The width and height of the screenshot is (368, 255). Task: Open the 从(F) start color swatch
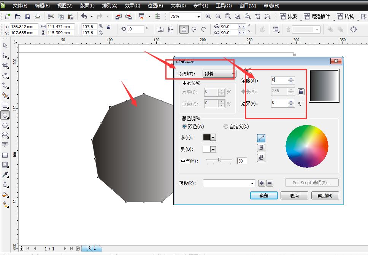pos(209,137)
